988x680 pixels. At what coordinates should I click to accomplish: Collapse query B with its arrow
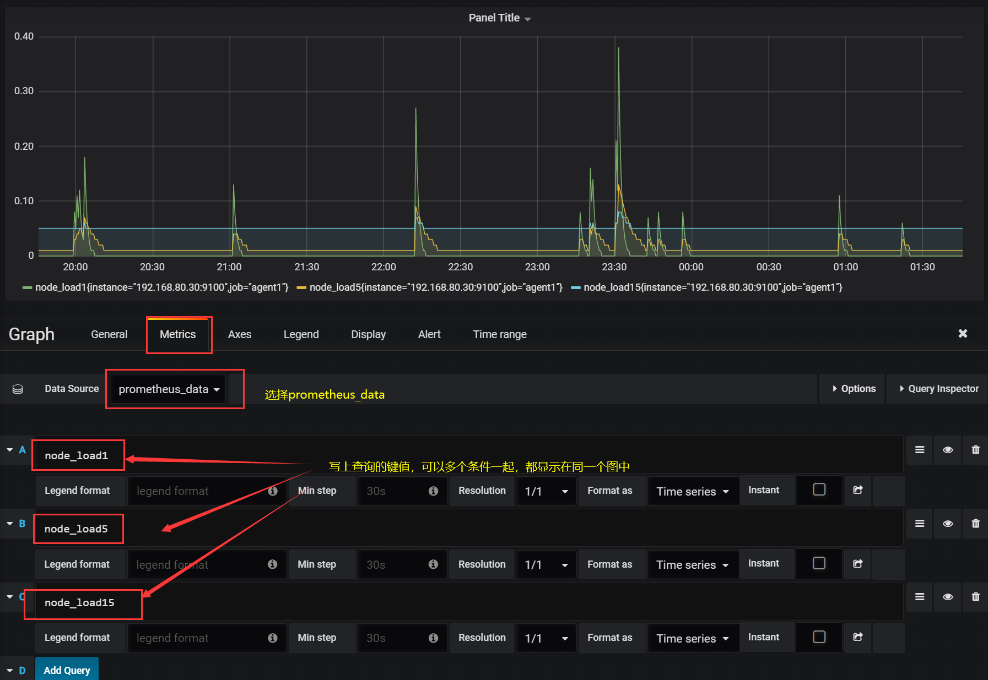(10, 524)
